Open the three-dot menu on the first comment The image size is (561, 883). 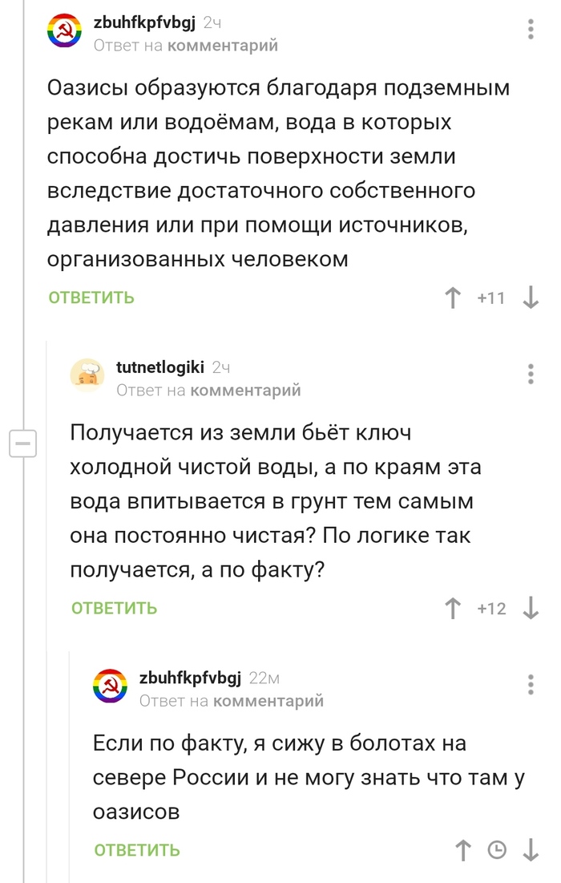point(531,29)
